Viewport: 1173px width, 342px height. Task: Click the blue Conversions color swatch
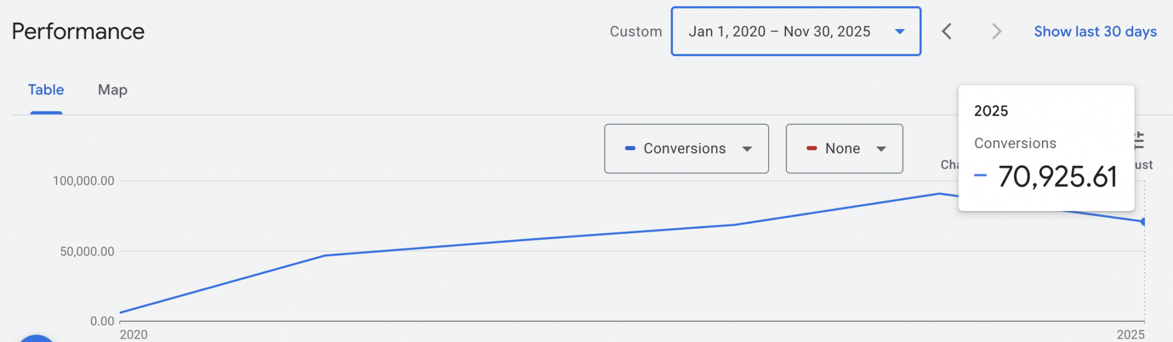630,148
